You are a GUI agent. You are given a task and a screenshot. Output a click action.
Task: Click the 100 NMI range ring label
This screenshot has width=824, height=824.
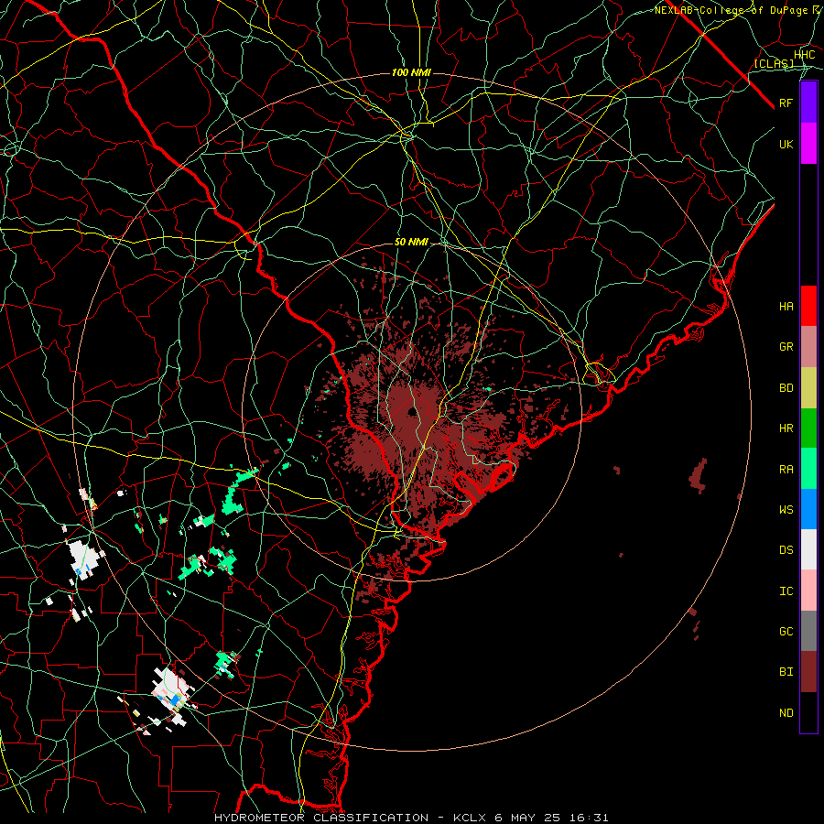pyautogui.click(x=411, y=72)
